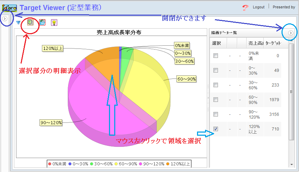This screenshot has width=299, height=172.
Task: Uncheck the 120%以上 row checkbox
Action: pos(216,129)
